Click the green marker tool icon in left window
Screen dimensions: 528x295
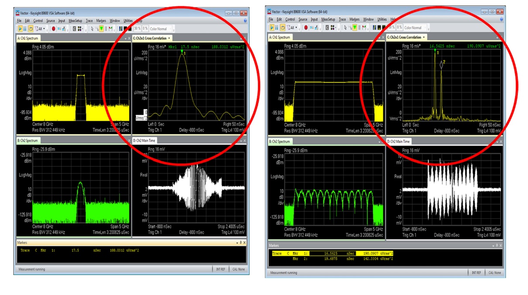pyautogui.click(x=101, y=28)
